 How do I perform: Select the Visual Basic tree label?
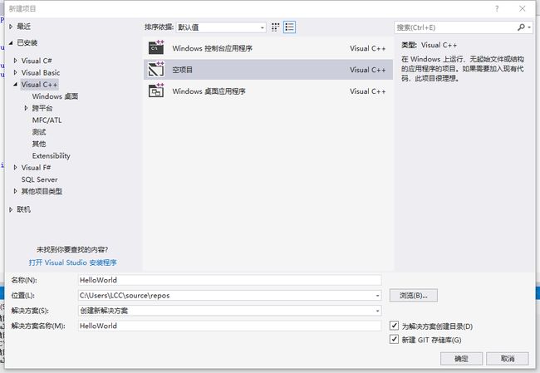point(41,72)
